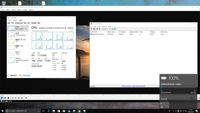200x113 pixels.
Task: Click the fast-forward double-arrow playback button
Action: [19, 98]
